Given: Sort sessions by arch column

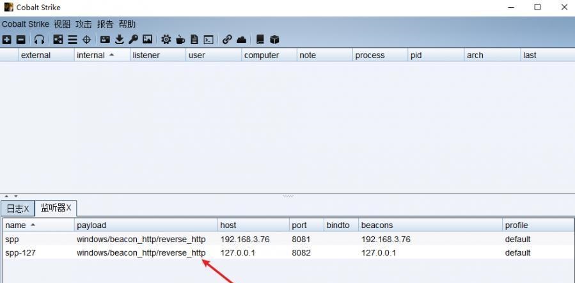Looking at the screenshot, I should 492,56.
